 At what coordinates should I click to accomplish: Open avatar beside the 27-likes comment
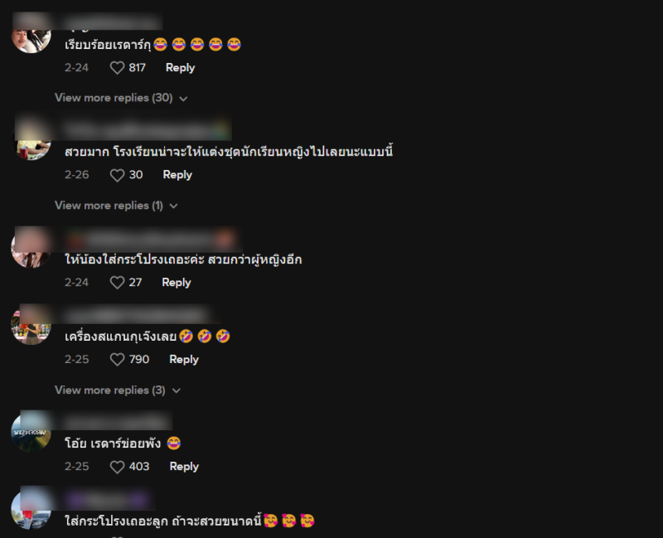pos(31,248)
